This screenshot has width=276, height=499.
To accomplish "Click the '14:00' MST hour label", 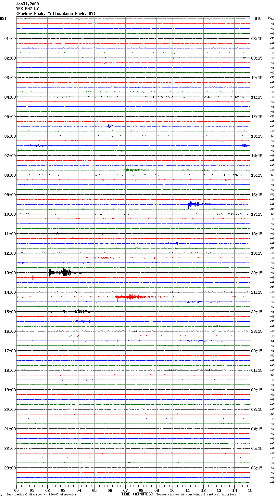I will coord(10,292).
